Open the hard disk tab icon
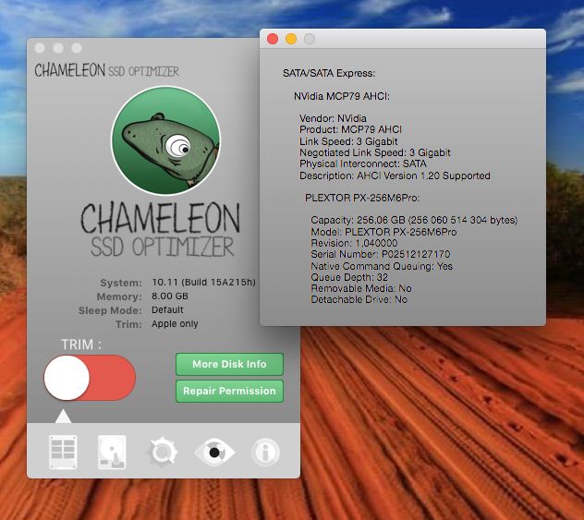The width and height of the screenshot is (584, 520). point(112,452)
